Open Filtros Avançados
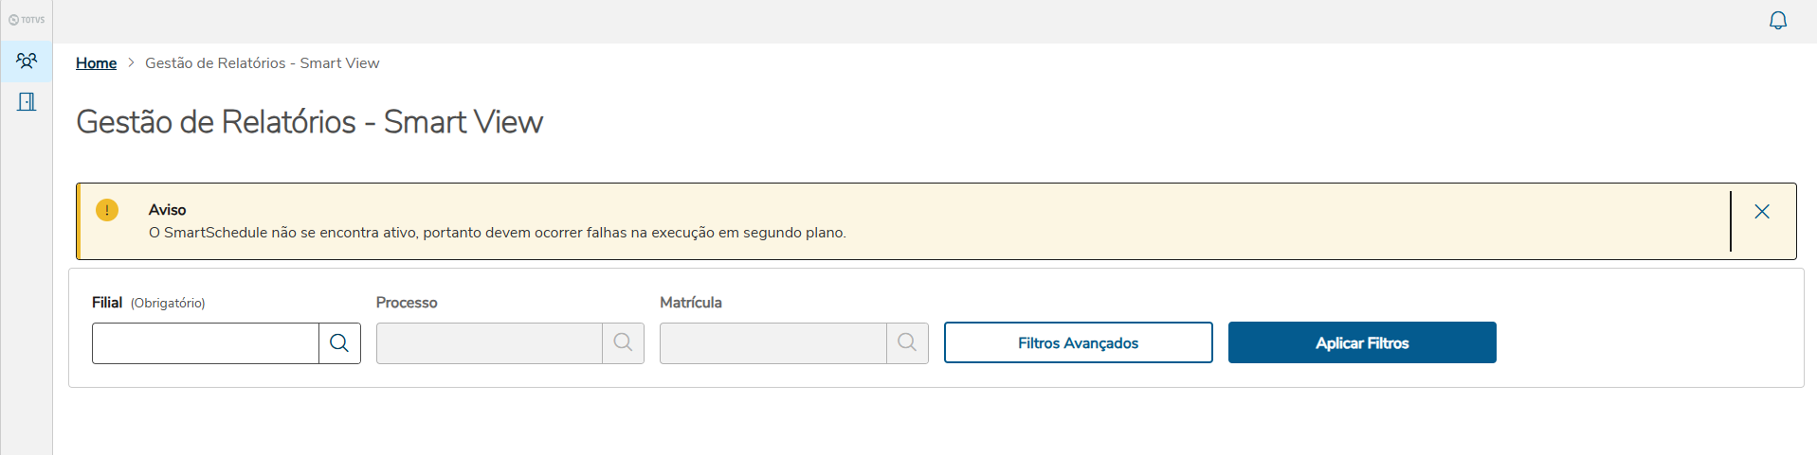The image size is (1817, 455). 1078,343
